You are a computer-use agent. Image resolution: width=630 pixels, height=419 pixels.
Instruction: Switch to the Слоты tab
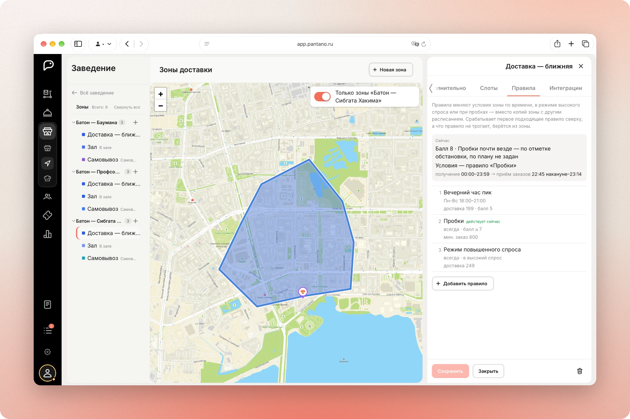click(x=489, y=88)
